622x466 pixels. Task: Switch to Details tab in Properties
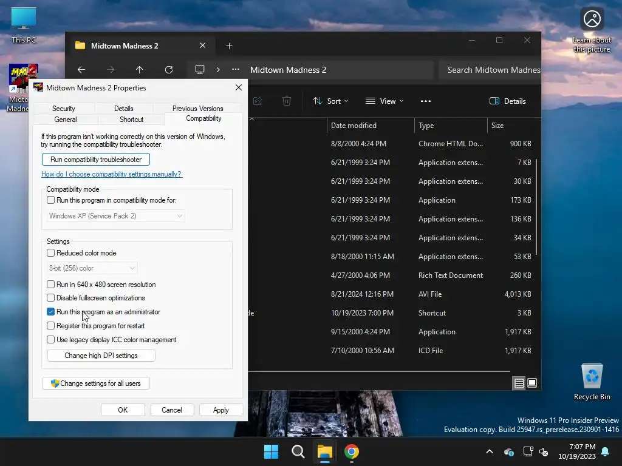[x=124, y=108]
